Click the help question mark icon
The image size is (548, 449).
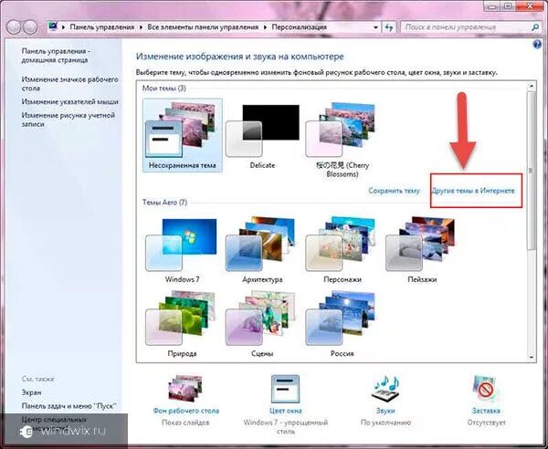[537, 45]
